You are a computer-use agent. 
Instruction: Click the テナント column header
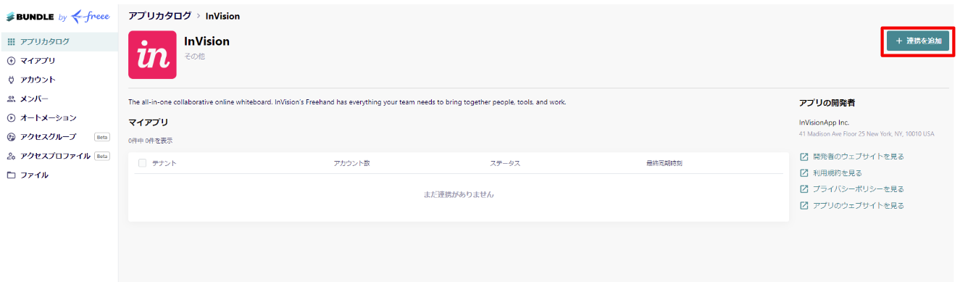coord(164,163)
